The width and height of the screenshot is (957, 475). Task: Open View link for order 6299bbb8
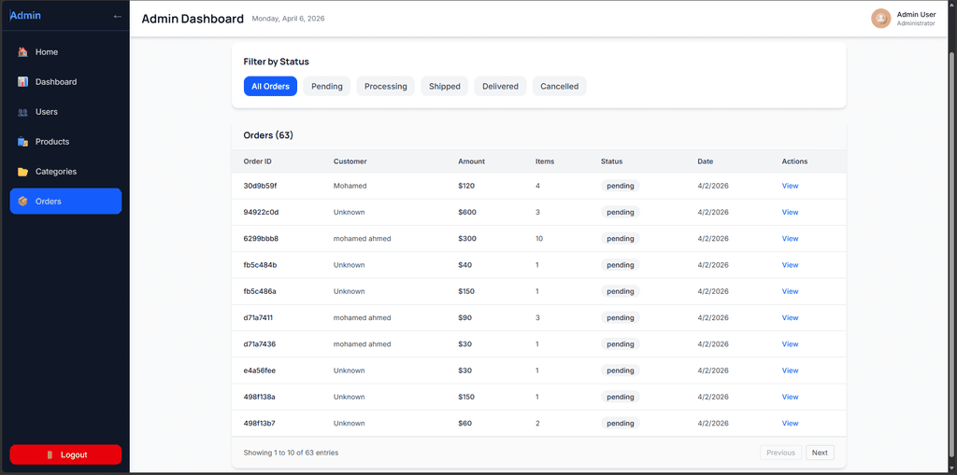click(x=790, y=239)
